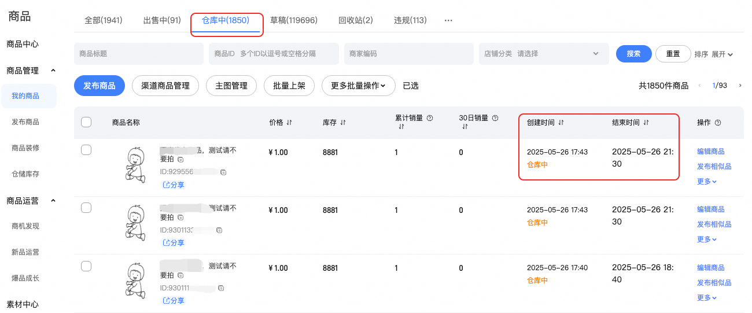This screenshot has width=752, height=313.
Task: Switch to 出售中(91) tab
Action: click(x=162, y=20)
